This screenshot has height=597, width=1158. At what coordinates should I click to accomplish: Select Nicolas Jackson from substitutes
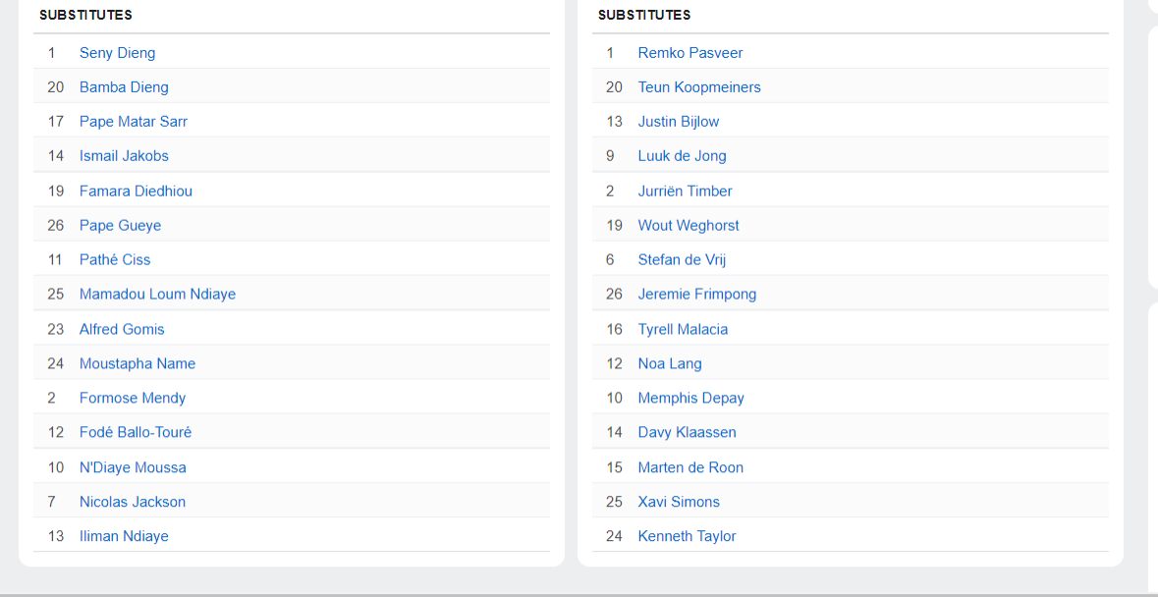pyautogui.click(x=133, y=502)
